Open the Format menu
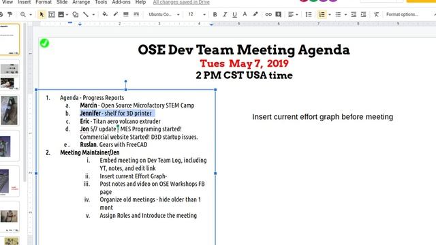This screenshot has width=436, height=245. pos(44,2)
